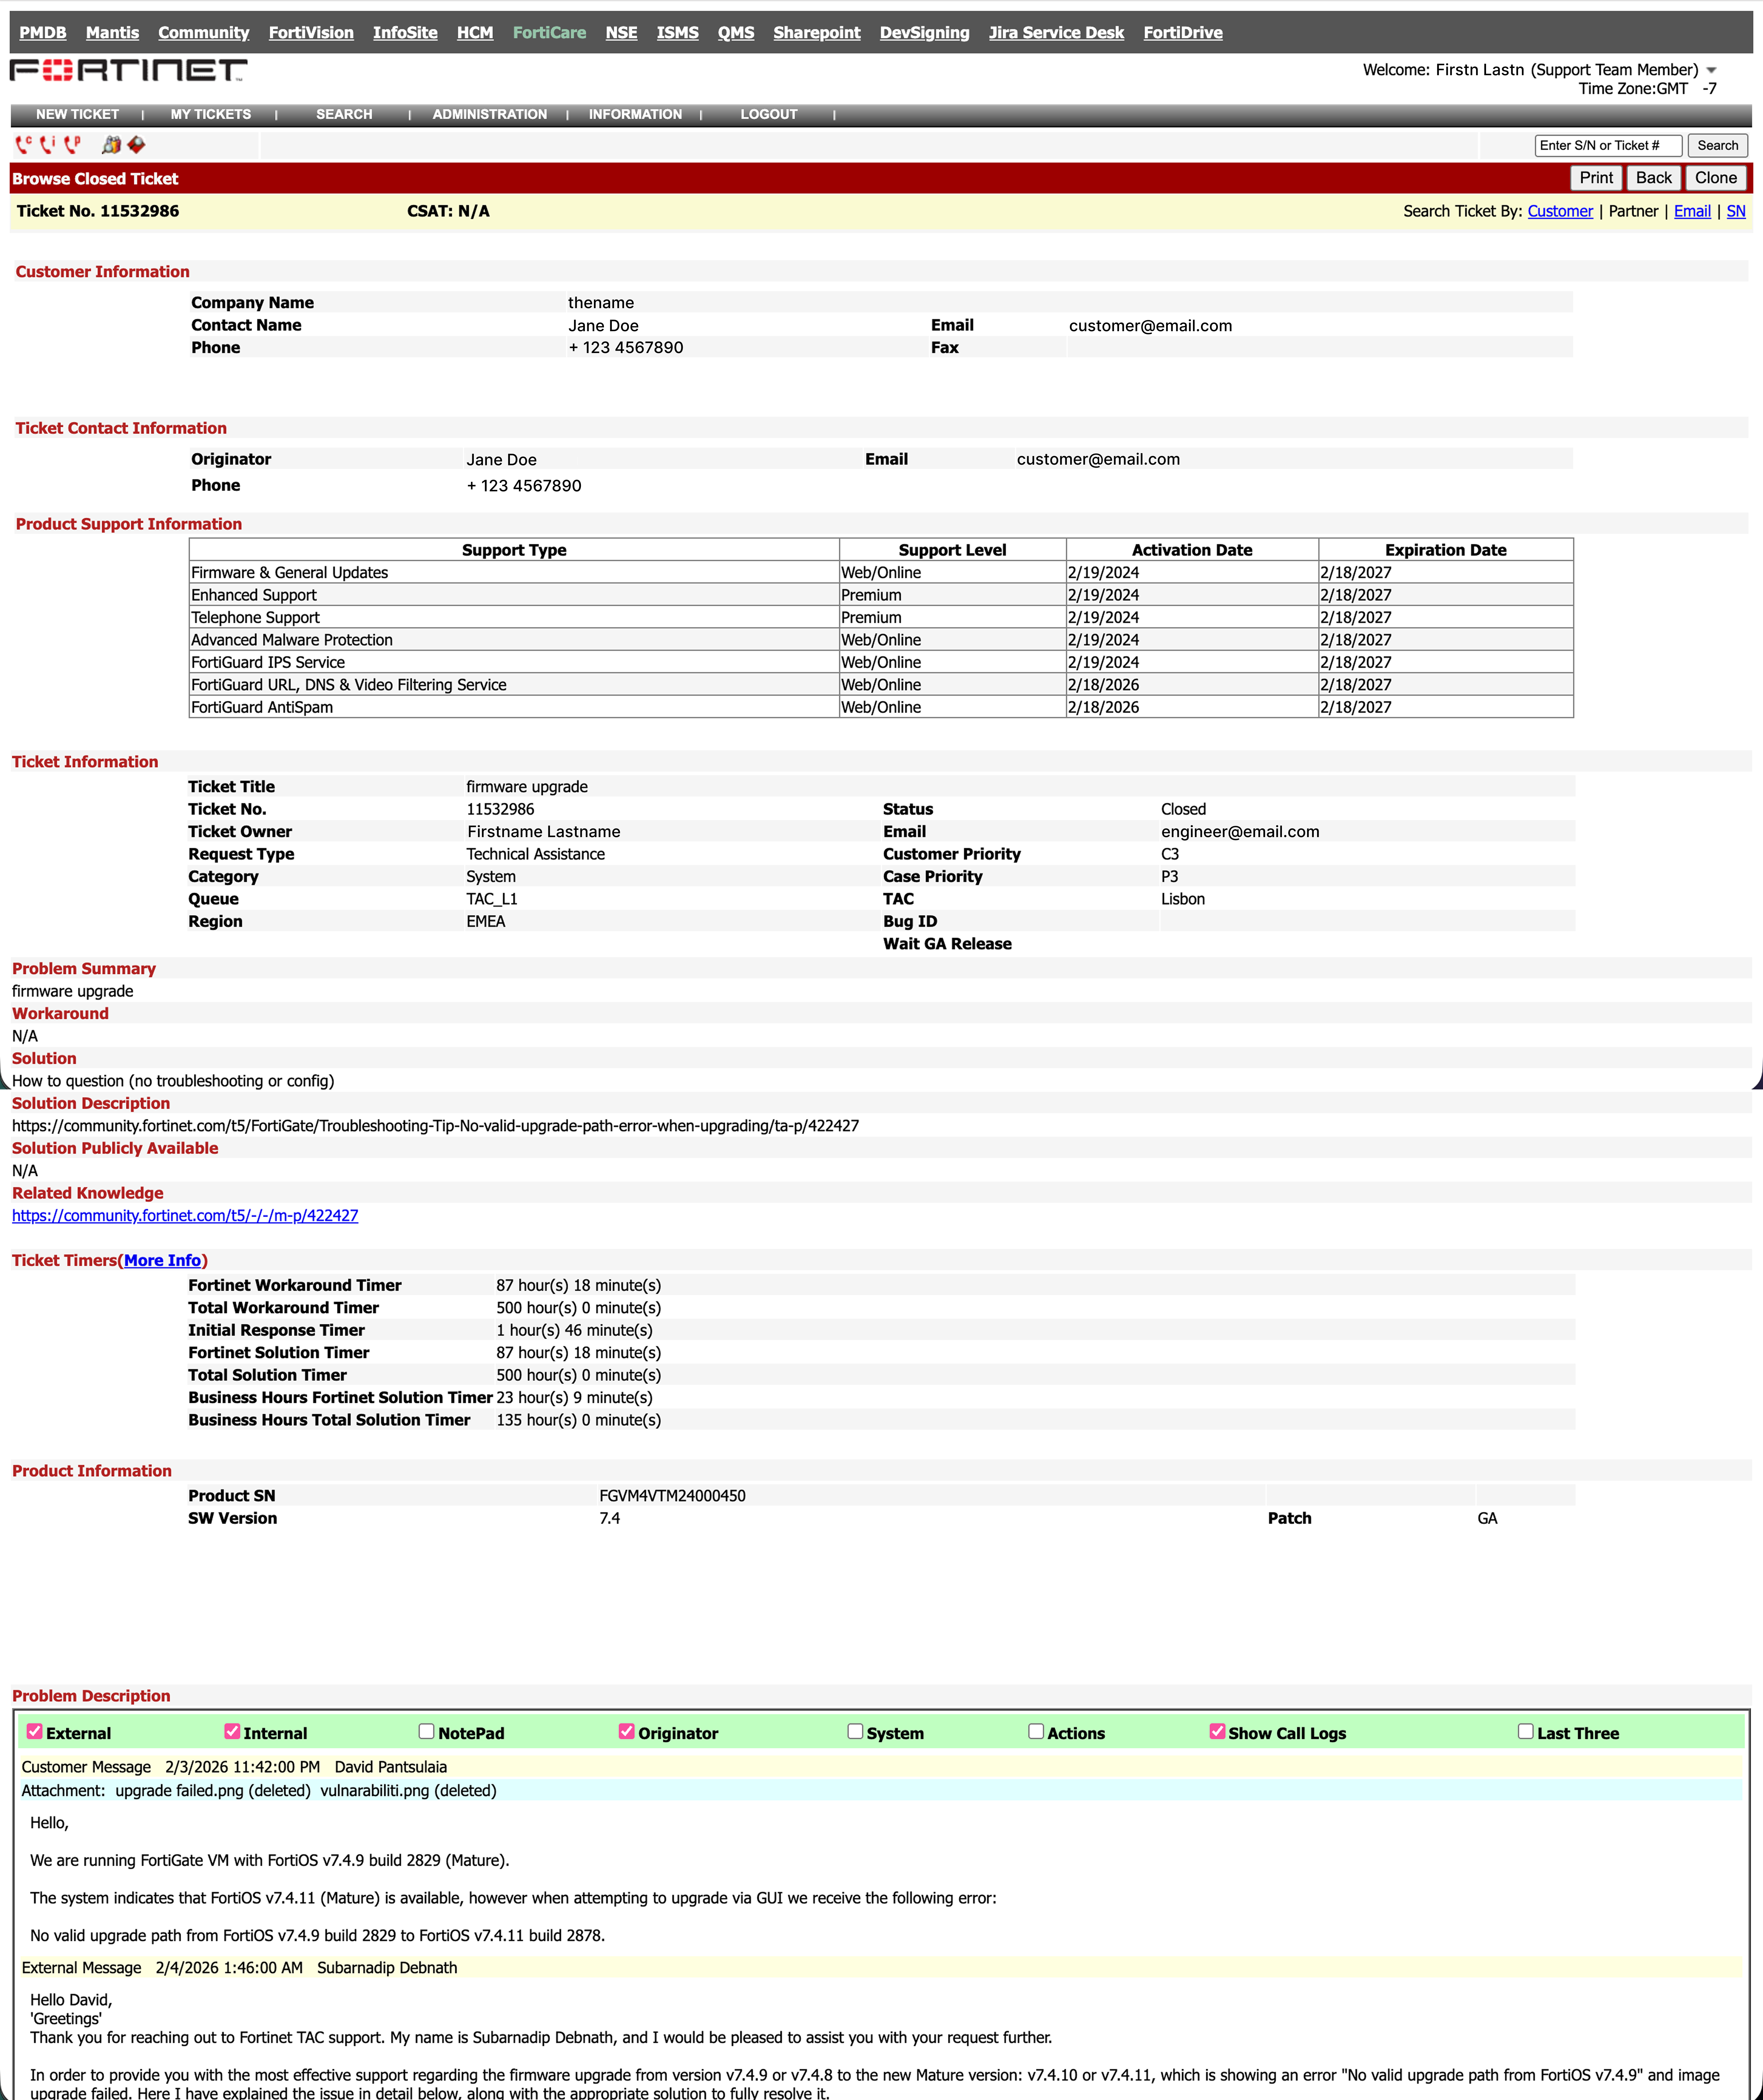The height and width of the screenshot is (2100, 1763).
Task: Toggle the Show Call Logs checkbox
Action: pos(1217,1731)
